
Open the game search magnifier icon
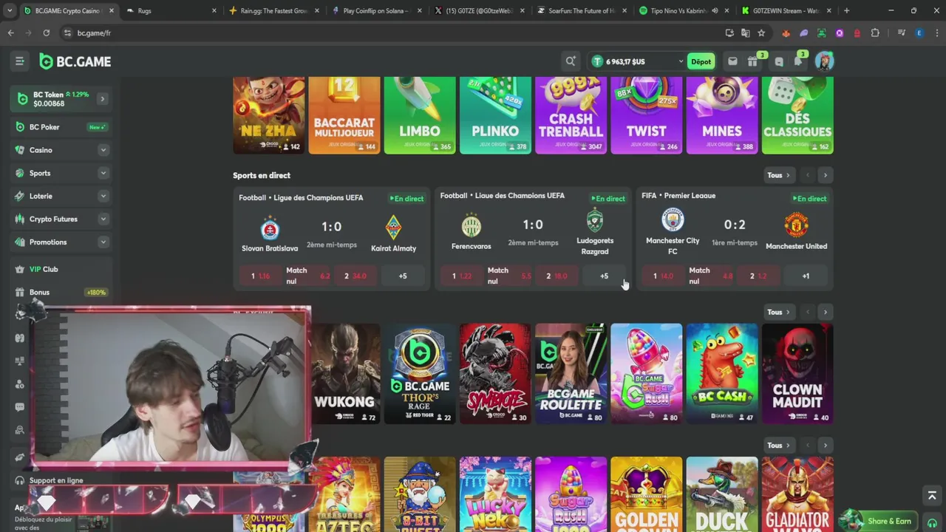coord(571,61)
